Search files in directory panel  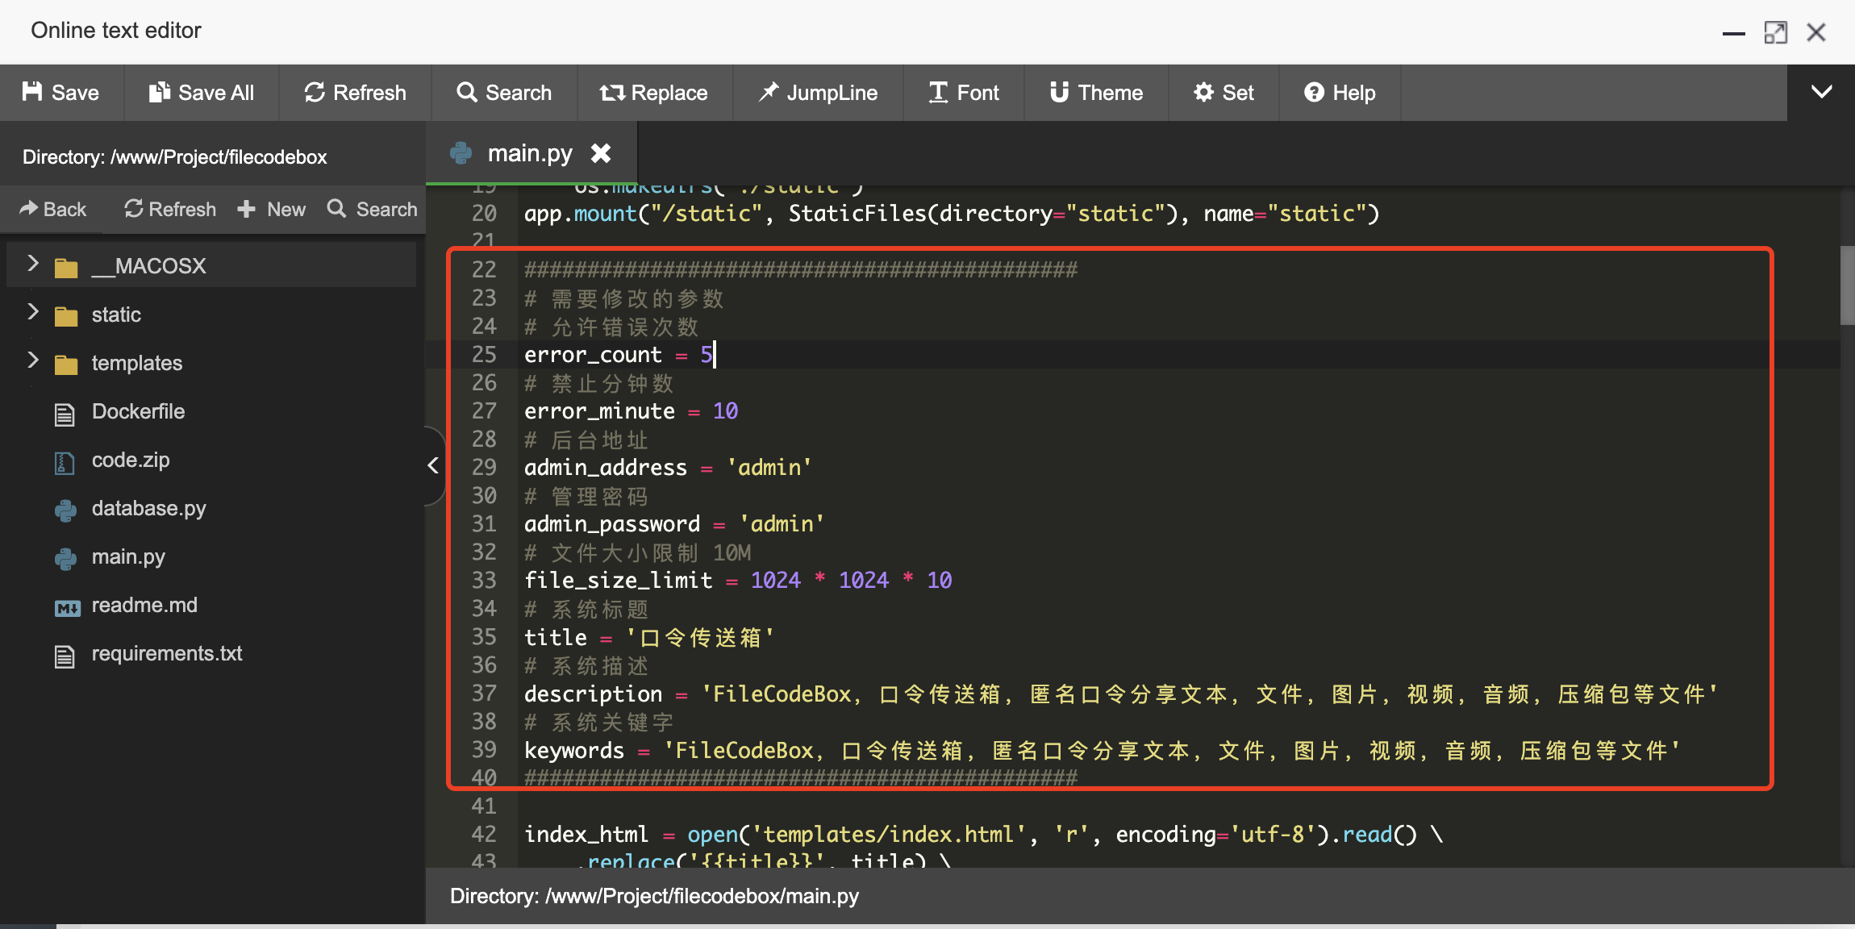pyautogui.click(x=372, y=209)
